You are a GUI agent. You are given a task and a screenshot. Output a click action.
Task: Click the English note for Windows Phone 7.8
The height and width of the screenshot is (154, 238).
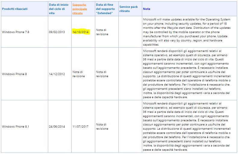[187, 32]
